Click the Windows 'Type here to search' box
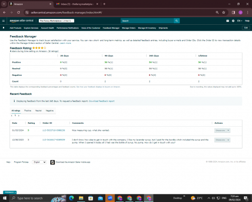 pyautogui.click(x=38, y=198)
